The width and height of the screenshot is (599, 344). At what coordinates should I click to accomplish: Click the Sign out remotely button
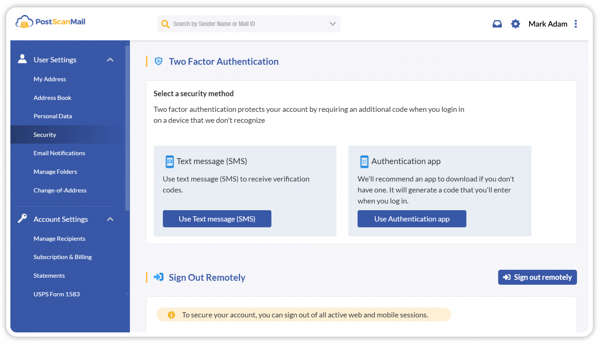click(537, 277)
